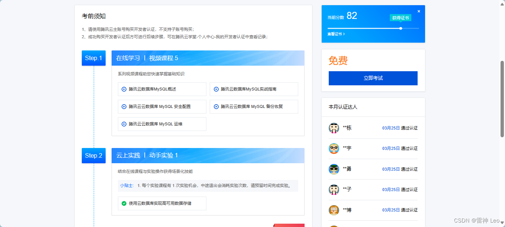505x227 pixels.
Task: Click 云上实践 | 动手实验 1 header
Action: (208, 155)
